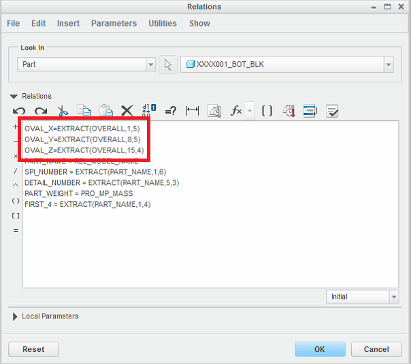Open the fx function dropdown arrow
This screenshot has width=411, height=364.
(x=250, y=111)
